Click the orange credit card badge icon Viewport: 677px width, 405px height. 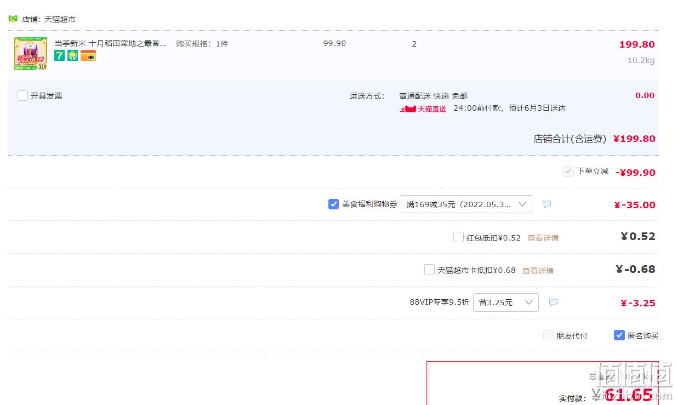(x=88, y=55)
